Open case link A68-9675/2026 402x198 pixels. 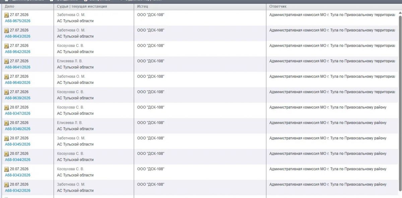(x=17, y=21)
